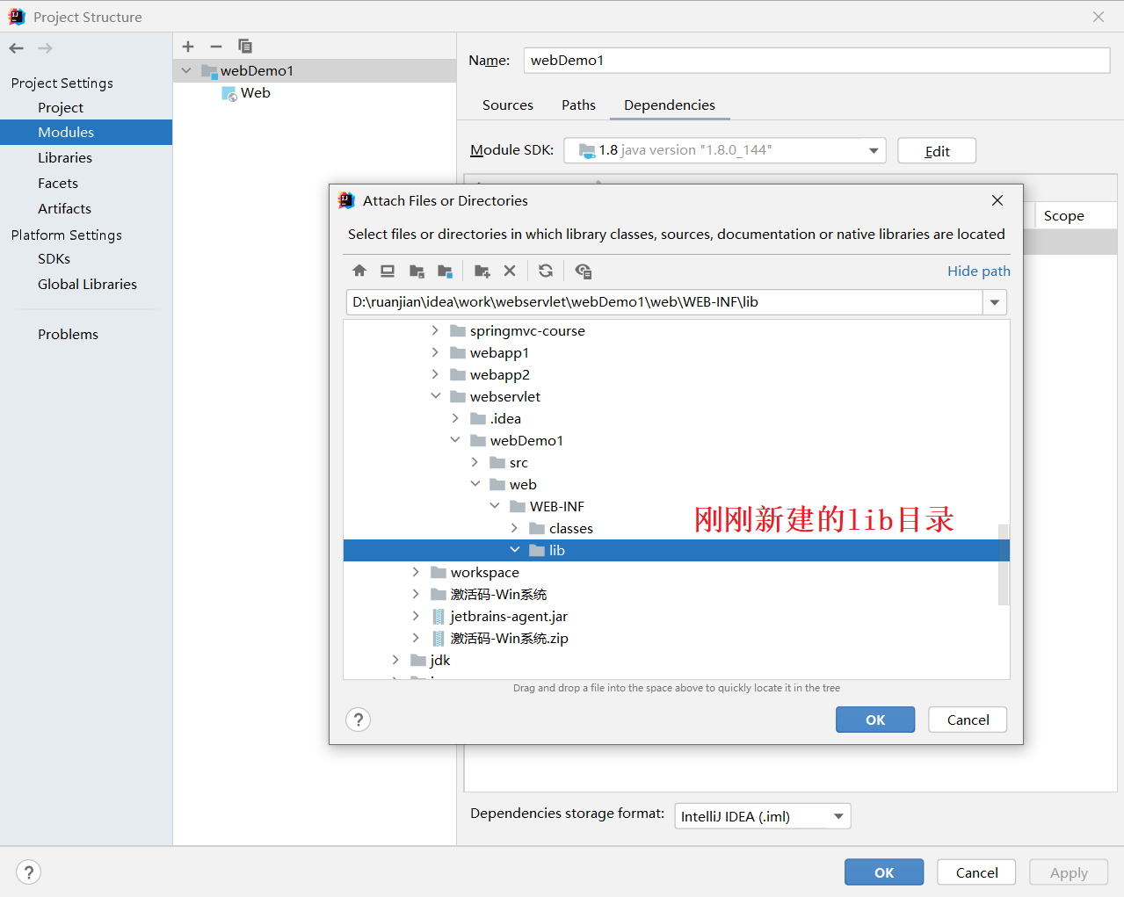Click the Web facet icon

click(x=229, y=94)
